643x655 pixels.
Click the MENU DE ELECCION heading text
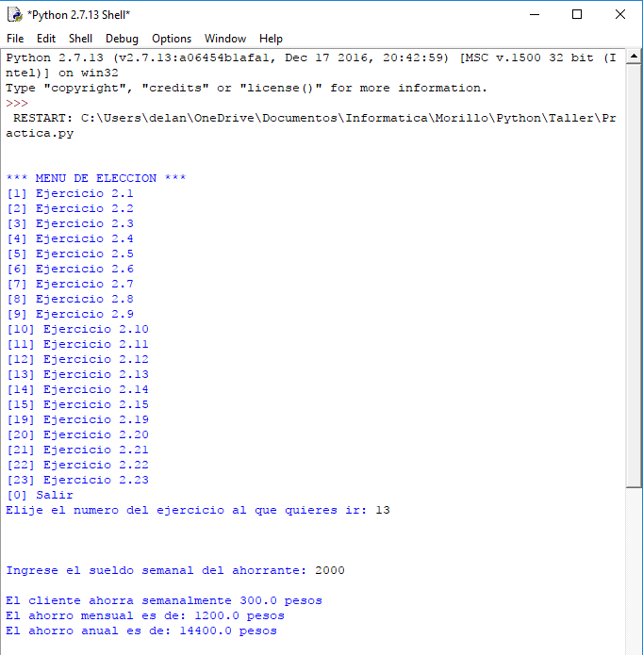(x=95, y=178)
